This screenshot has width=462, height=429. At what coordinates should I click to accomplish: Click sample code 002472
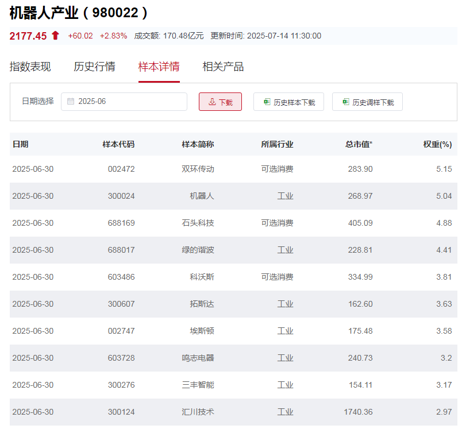tap(121, 169)
